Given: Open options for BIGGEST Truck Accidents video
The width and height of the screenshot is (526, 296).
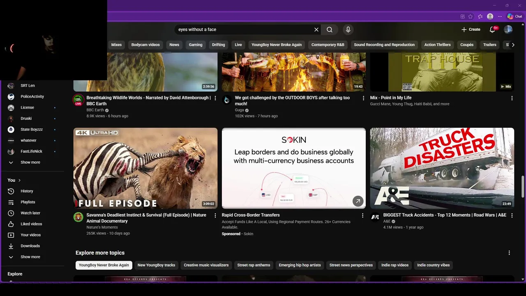Looking at the screenshot, I should click(512, 215).
